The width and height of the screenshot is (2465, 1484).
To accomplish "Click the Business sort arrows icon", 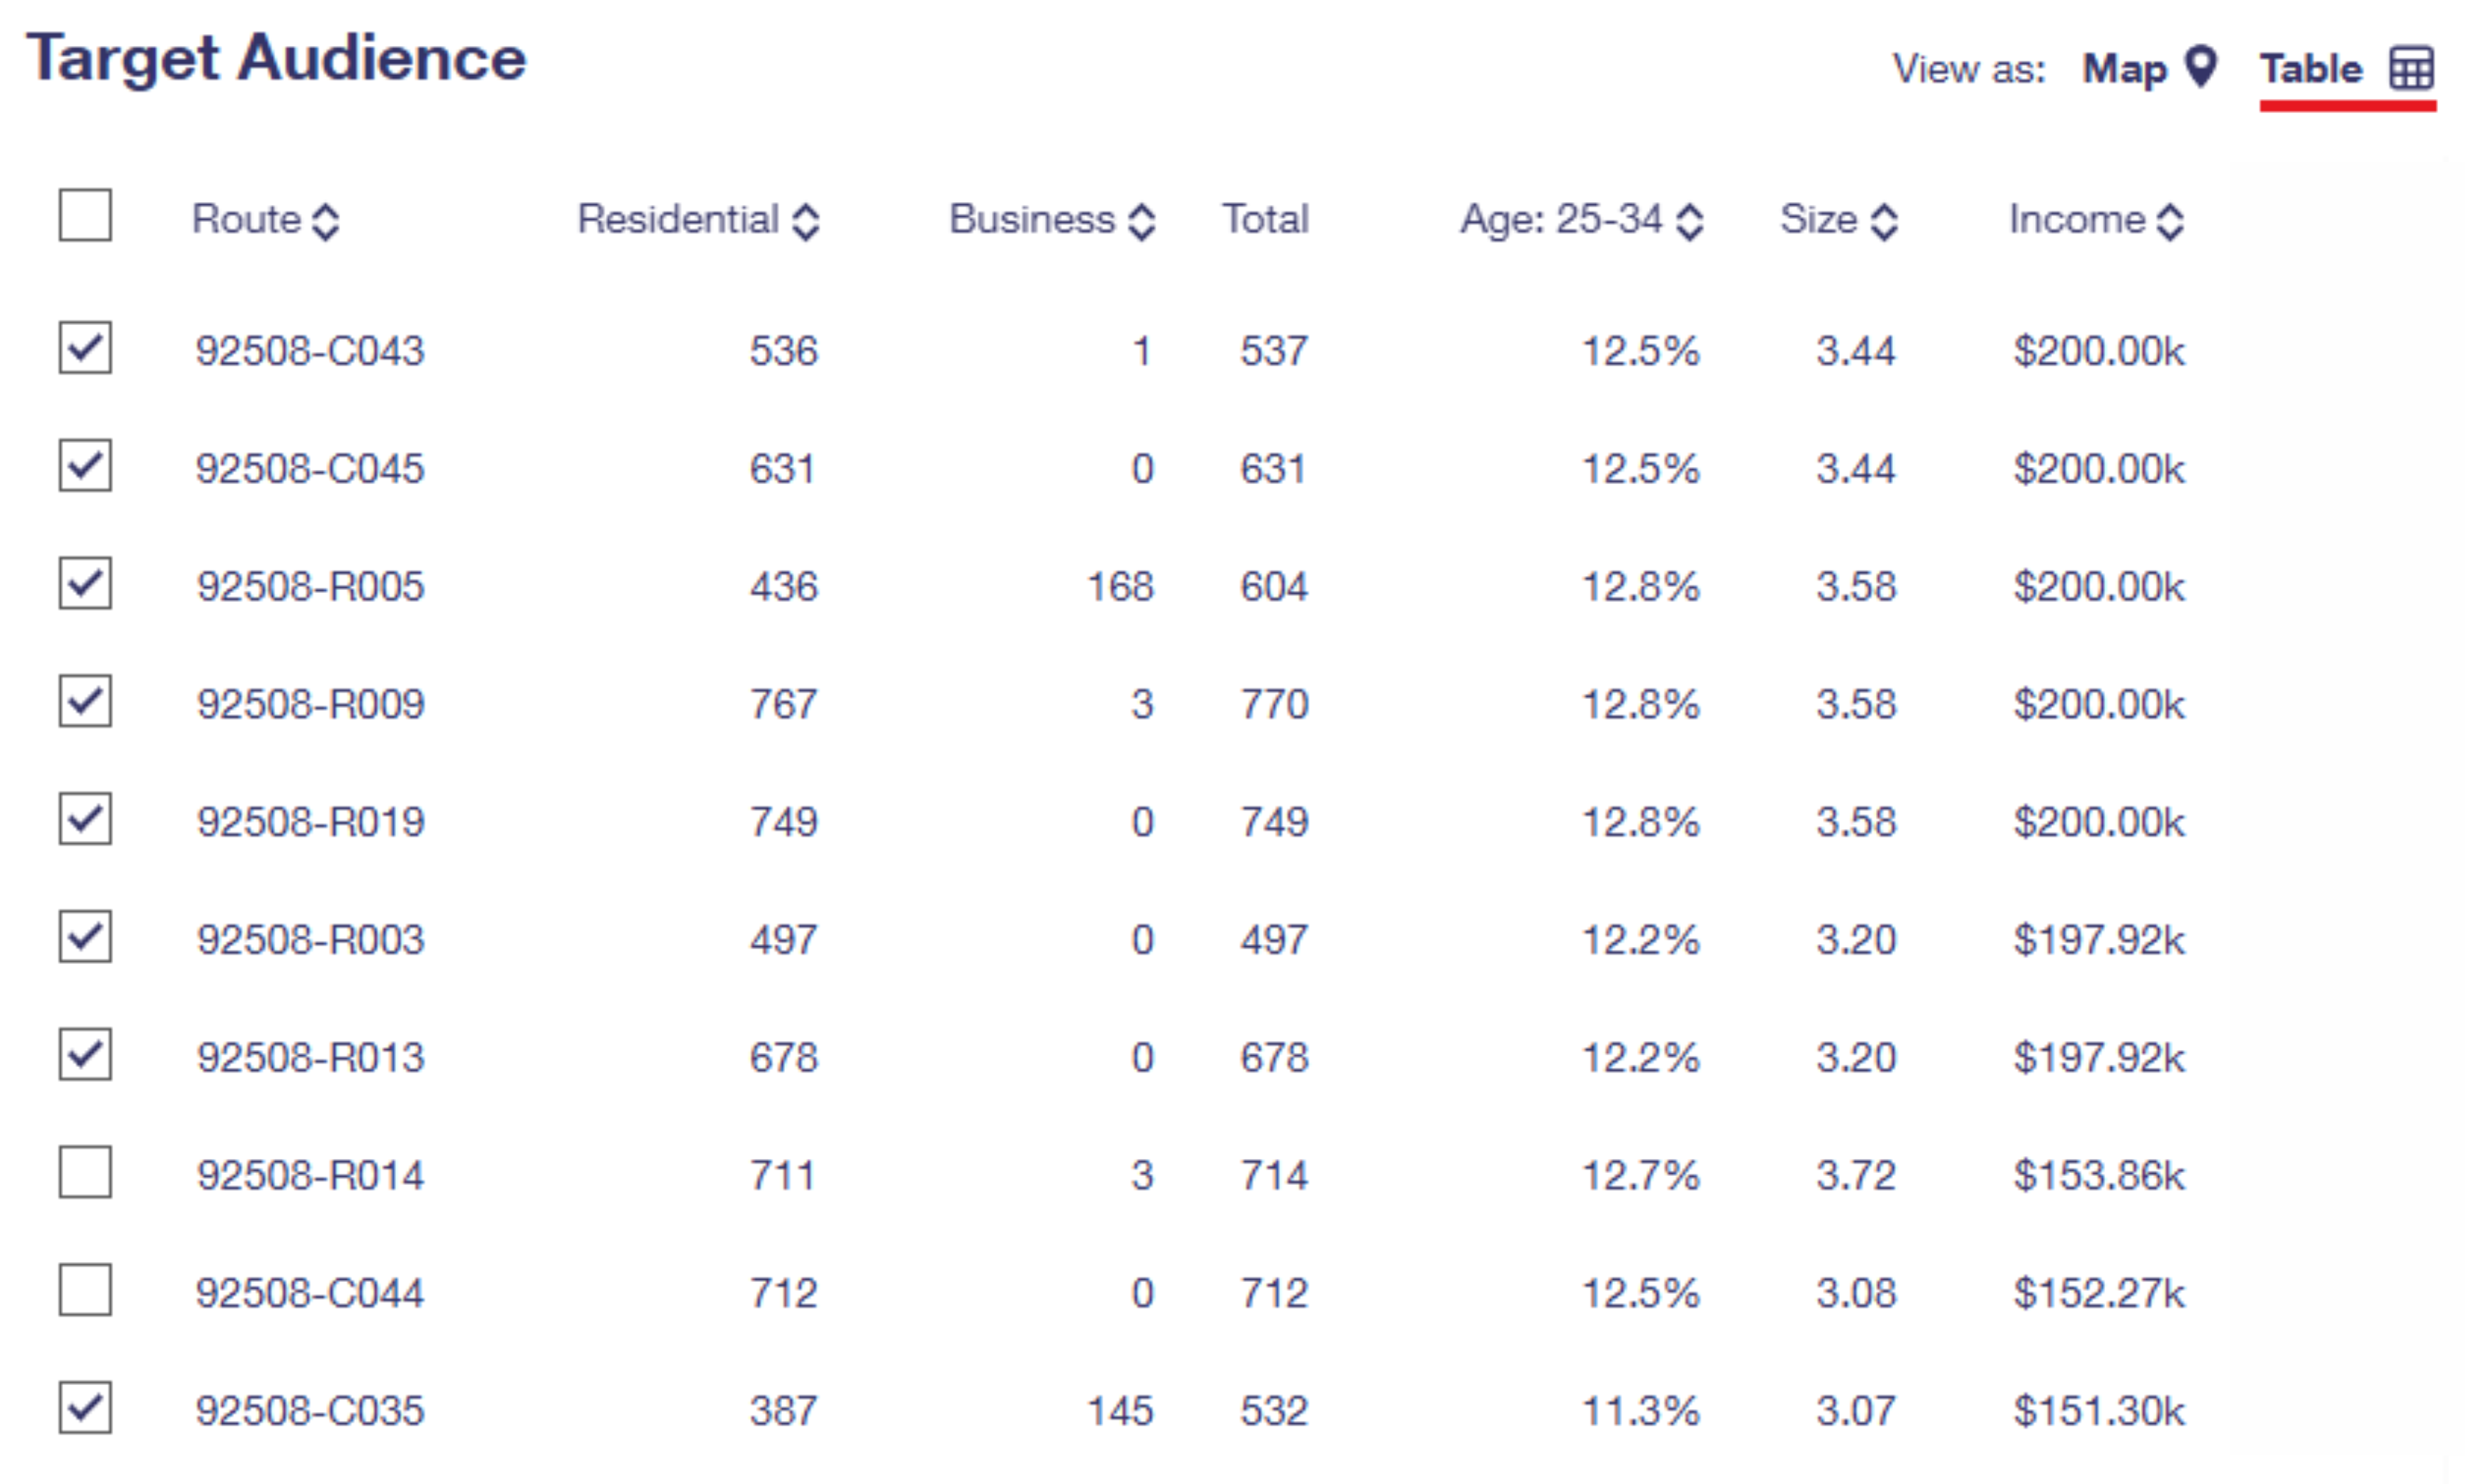I will (x=1141, y=221).
